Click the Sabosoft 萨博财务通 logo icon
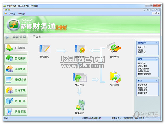This screenshot has height=124, width=165. 14,25
